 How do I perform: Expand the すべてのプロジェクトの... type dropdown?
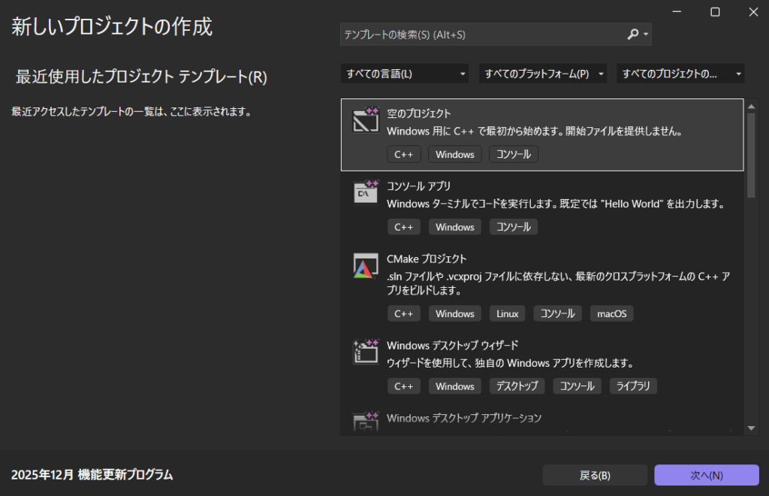click(680, 74)
